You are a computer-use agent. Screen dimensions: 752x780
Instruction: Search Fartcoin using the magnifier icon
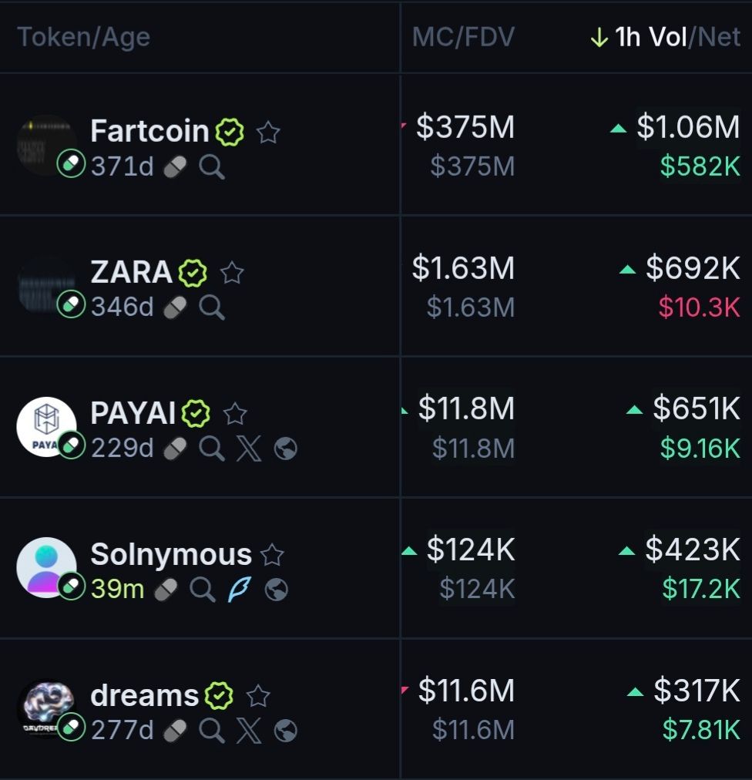click(x=212, y=167)
